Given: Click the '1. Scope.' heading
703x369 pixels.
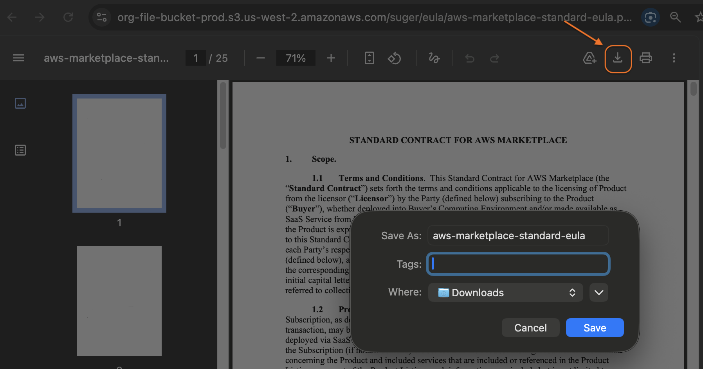Looking at the screenshot, I should pos(311,159).
